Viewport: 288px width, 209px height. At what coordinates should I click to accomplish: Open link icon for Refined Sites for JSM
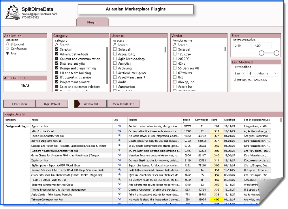click(120, 170)
